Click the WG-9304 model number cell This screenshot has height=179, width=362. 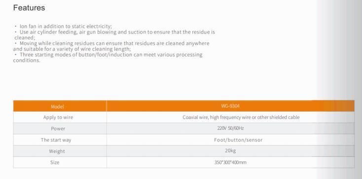tap(230, 106)
